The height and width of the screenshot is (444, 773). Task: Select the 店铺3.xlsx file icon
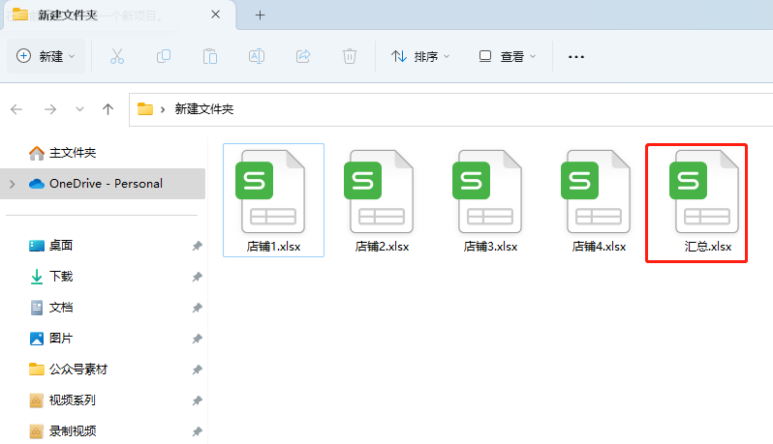click(x=487, y=192)
